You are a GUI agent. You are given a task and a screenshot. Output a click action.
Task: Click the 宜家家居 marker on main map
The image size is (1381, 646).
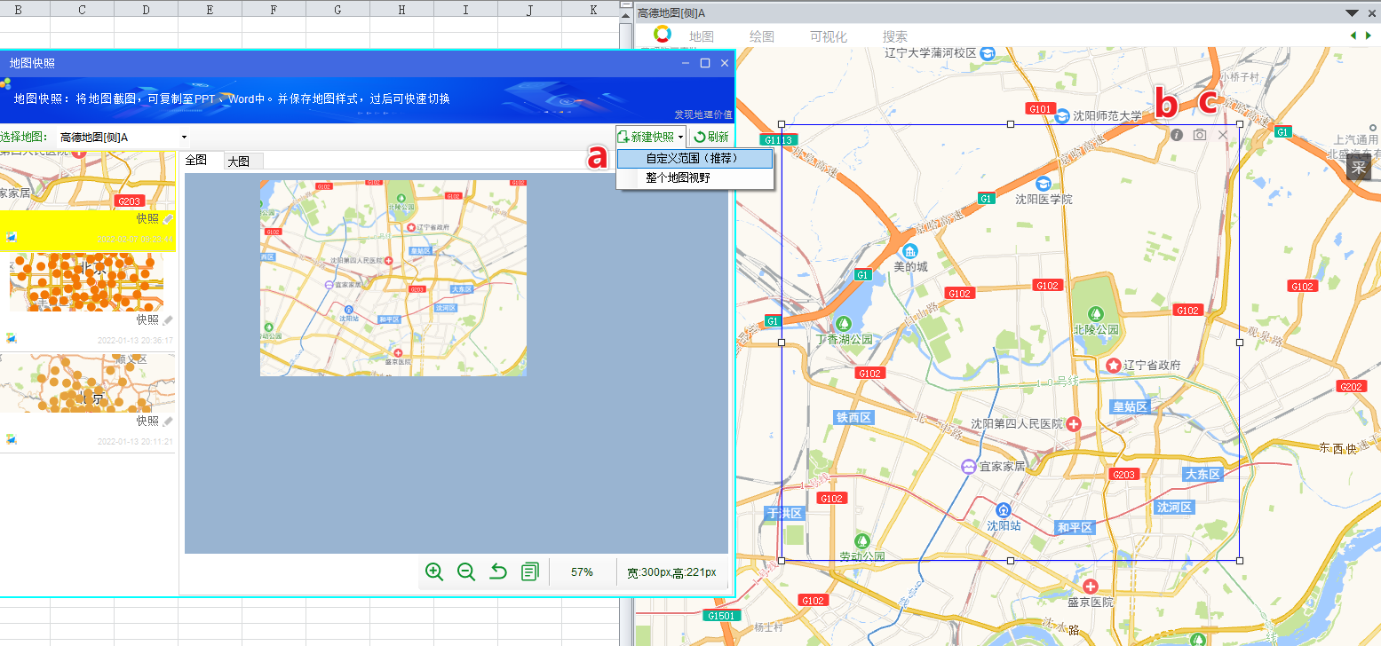pos(969,466)
